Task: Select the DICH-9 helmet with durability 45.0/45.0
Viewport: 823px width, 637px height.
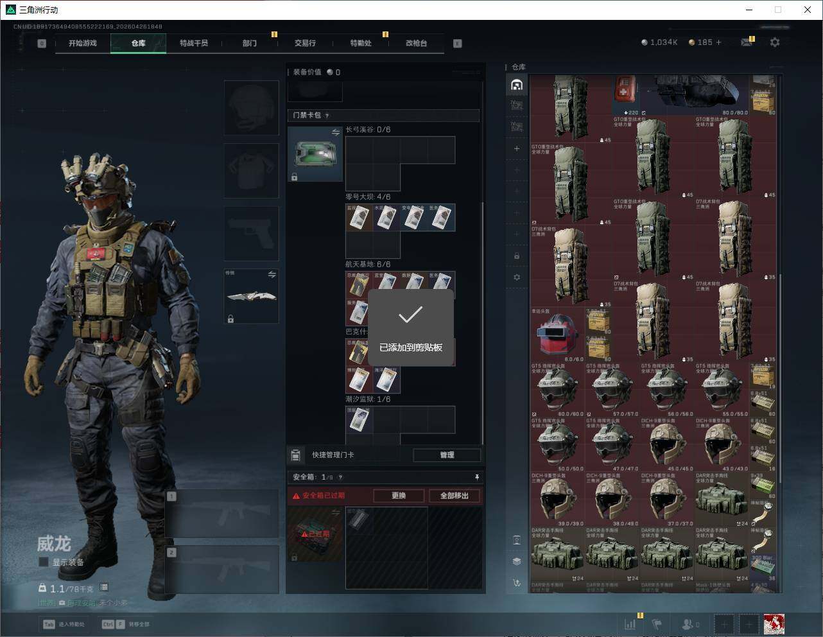Action: click(x=668, y=445)
